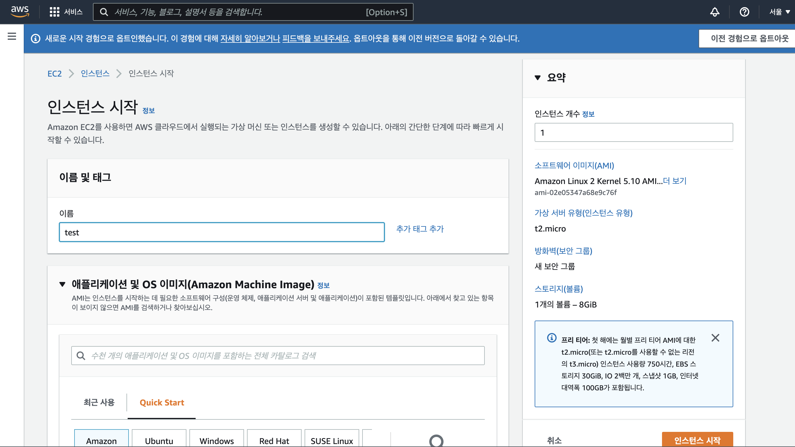The width and height of the screenshot is (795, 447).
Task: Open the notifications bell icon
Action: click(x=715, y=12)
